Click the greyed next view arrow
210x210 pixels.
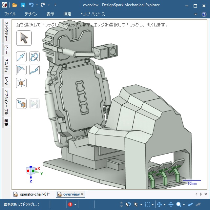tap(198, 204)
